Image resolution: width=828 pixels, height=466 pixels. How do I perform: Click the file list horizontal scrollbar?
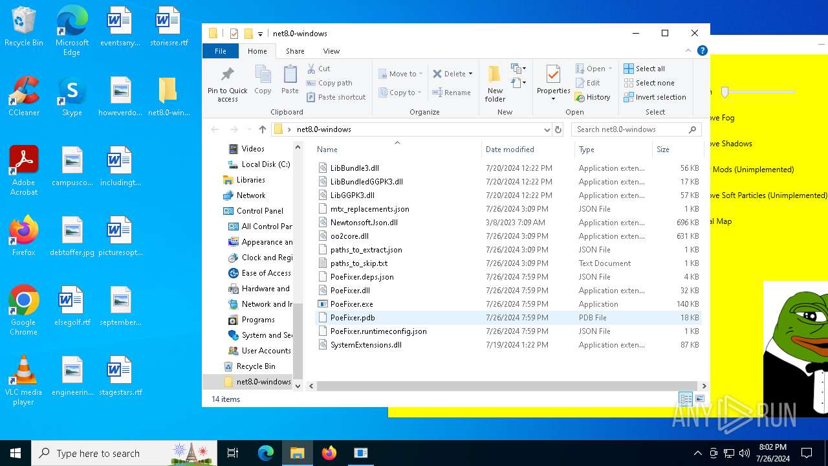pyautogui.click(x=507, y=386)
